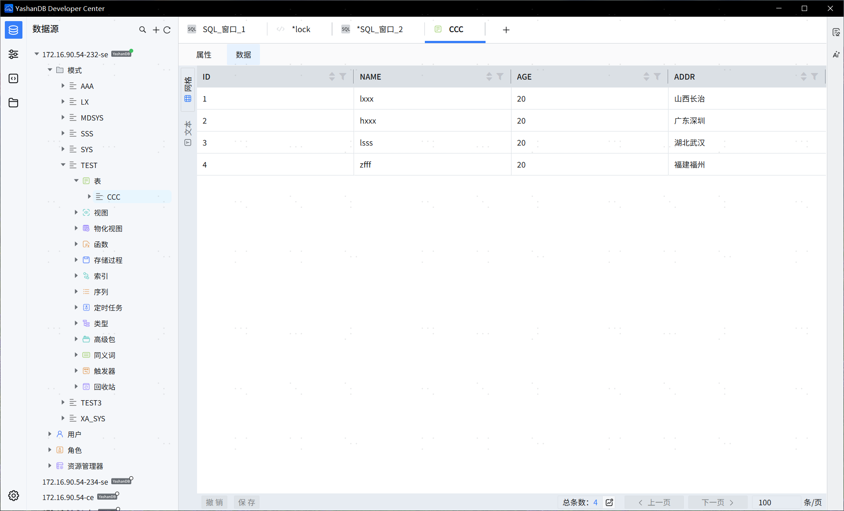
Task: Click the search icon in data source panel
Action: 142,30
